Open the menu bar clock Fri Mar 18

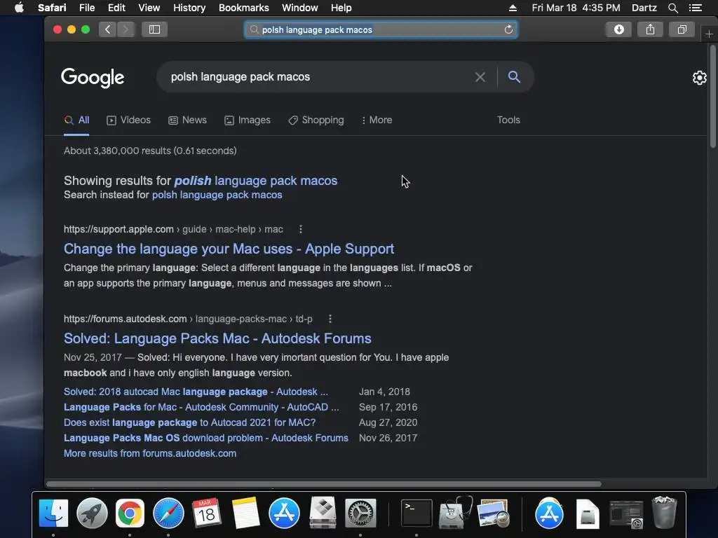[576, 8]
